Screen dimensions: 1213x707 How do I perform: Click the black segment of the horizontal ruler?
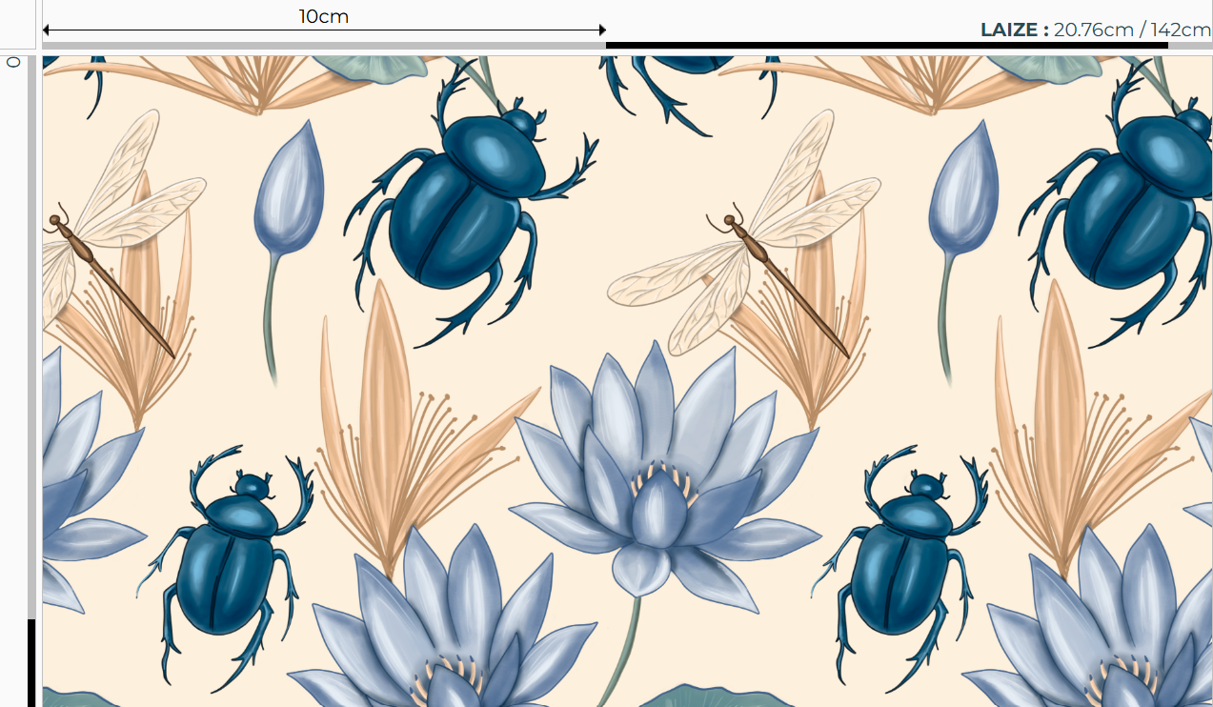[886, 45]
